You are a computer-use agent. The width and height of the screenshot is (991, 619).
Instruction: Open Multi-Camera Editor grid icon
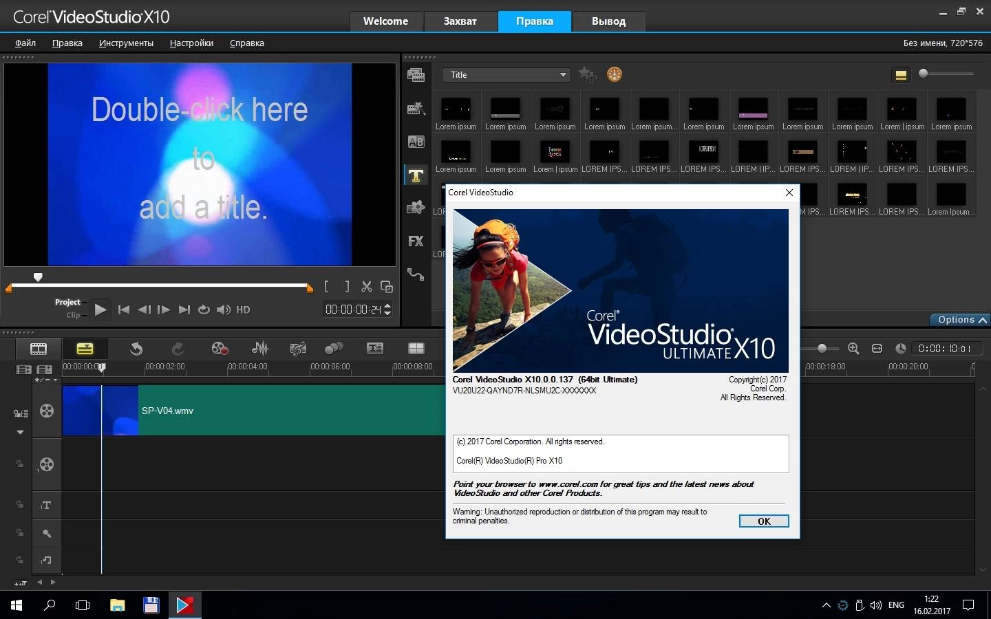416,349
